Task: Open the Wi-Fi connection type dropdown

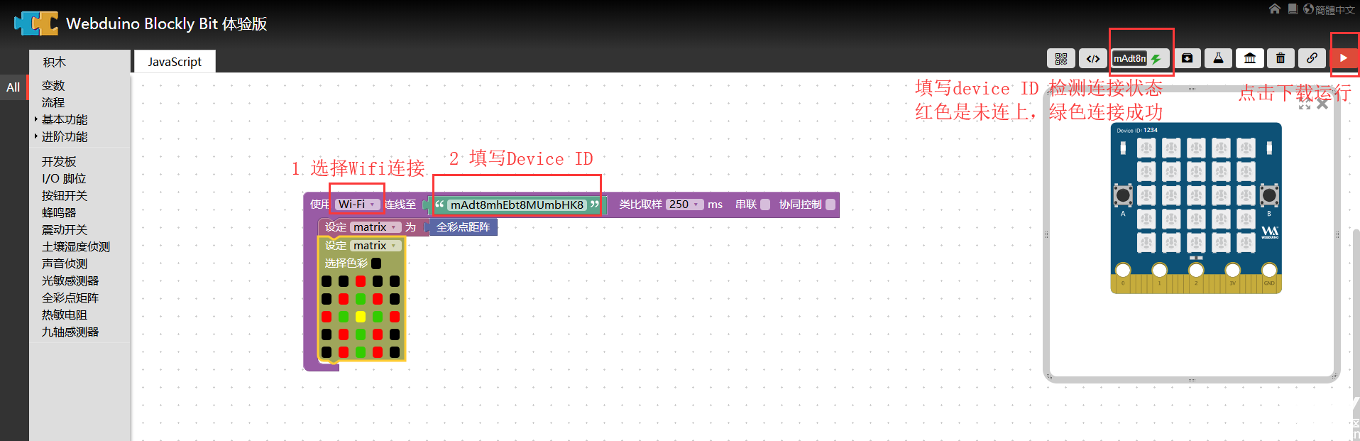Action: [x=357, y=205]
